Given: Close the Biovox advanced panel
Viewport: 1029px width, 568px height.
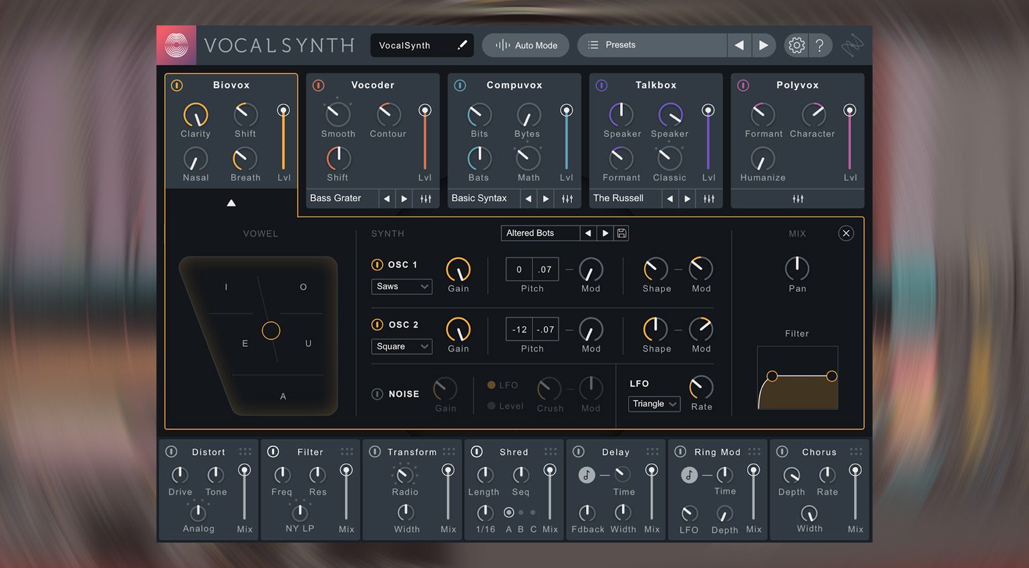Looking at the screenshot, I should pos(846,233).
